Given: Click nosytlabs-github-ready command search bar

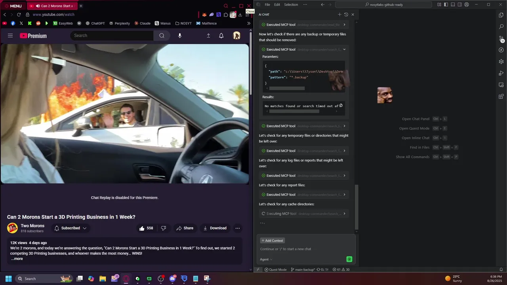Looking at the screenshot, I should coord(383,5).
